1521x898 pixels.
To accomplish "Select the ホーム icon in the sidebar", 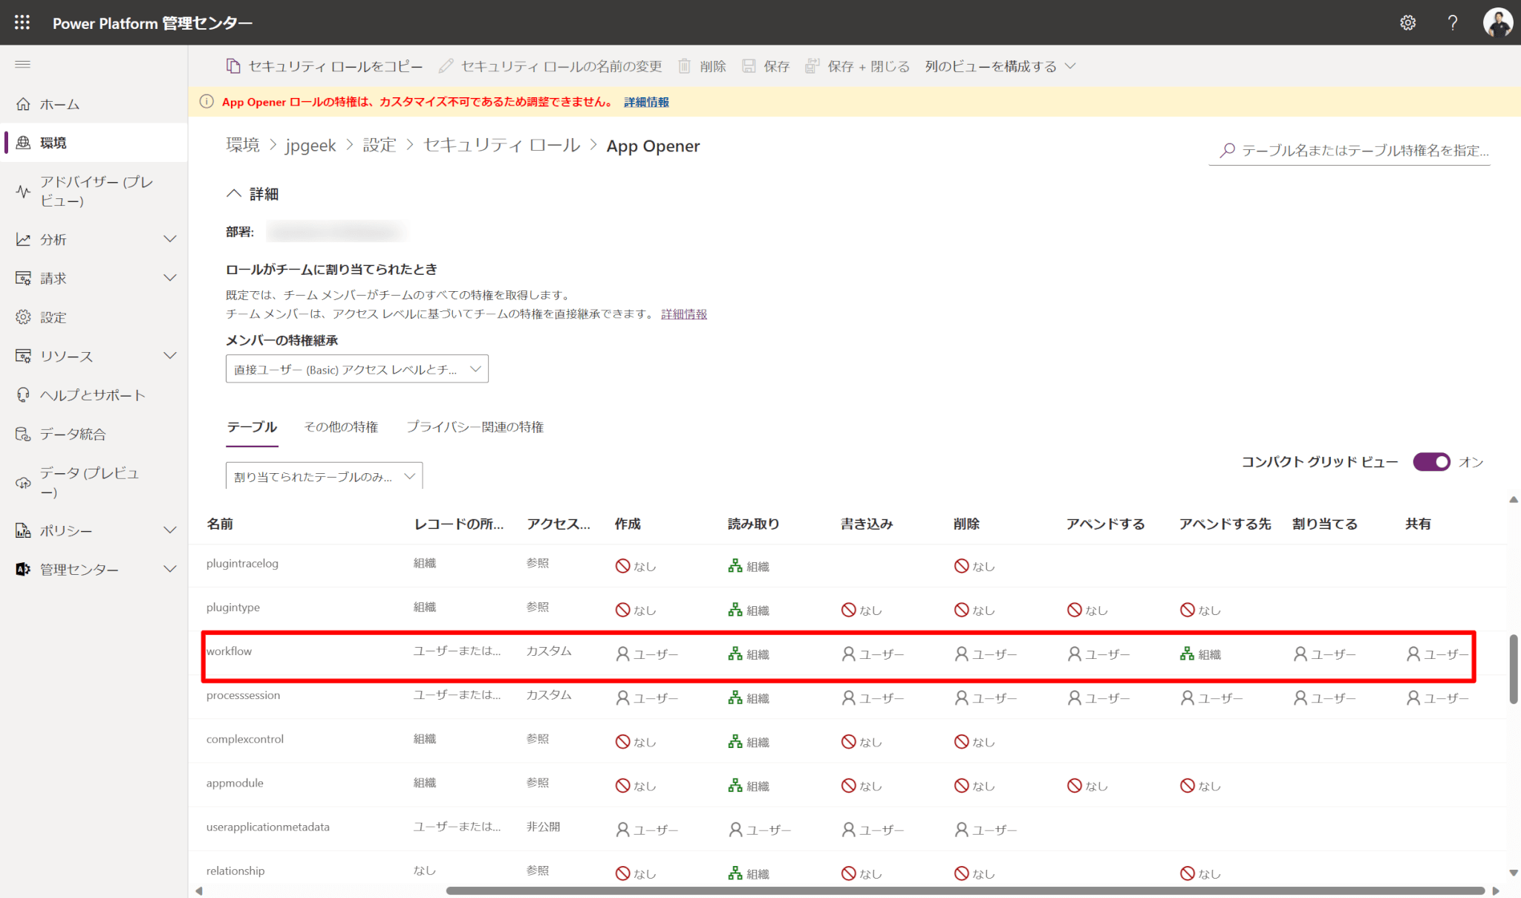I will click(23, 104).
